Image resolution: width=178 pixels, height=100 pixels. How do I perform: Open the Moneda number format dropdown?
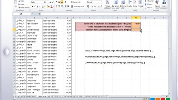coord(101,2)
